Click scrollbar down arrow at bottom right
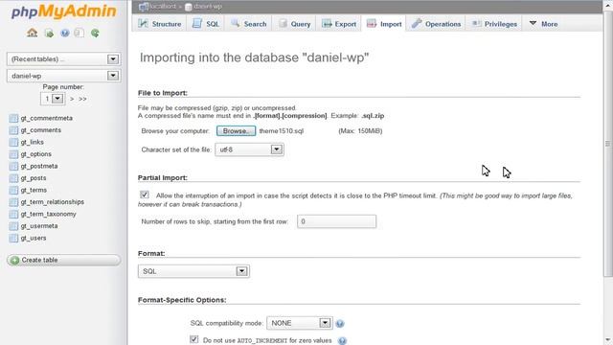613x345 pixels. point(608,340)
